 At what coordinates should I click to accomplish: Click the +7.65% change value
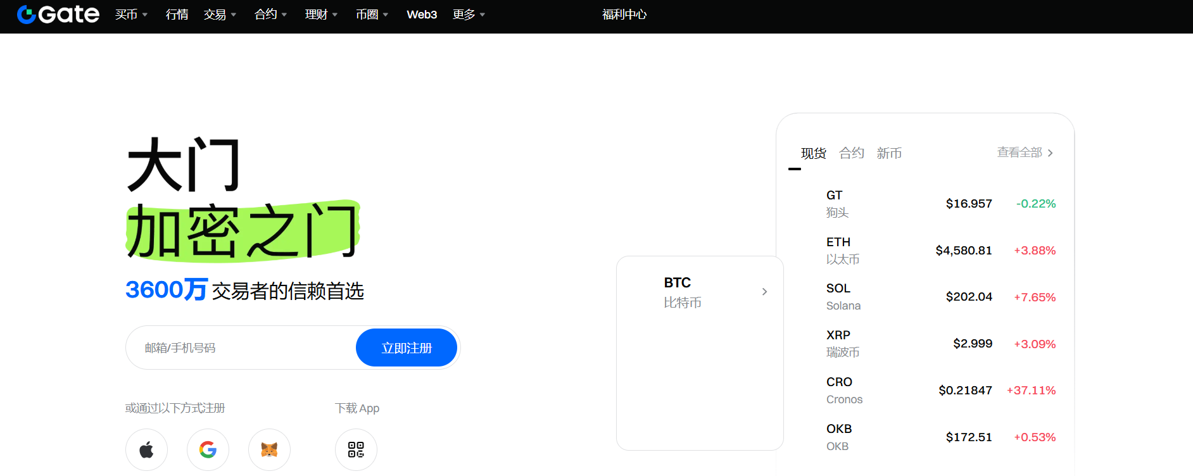1035,297
